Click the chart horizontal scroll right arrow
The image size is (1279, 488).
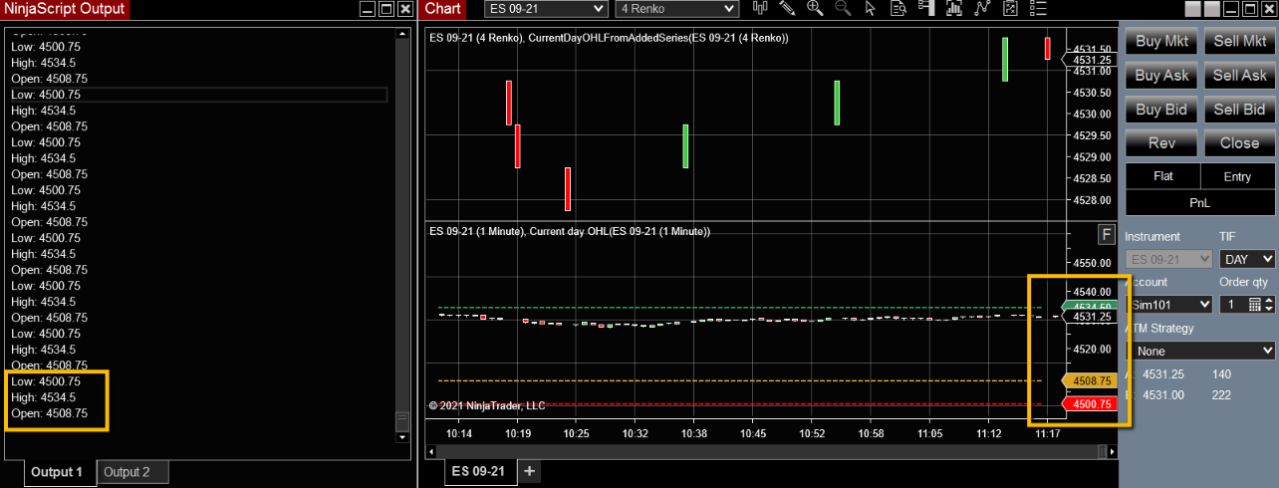(1114, 451)
